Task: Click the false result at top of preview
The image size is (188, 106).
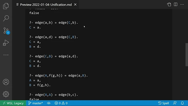Action: tap(34, 13)
